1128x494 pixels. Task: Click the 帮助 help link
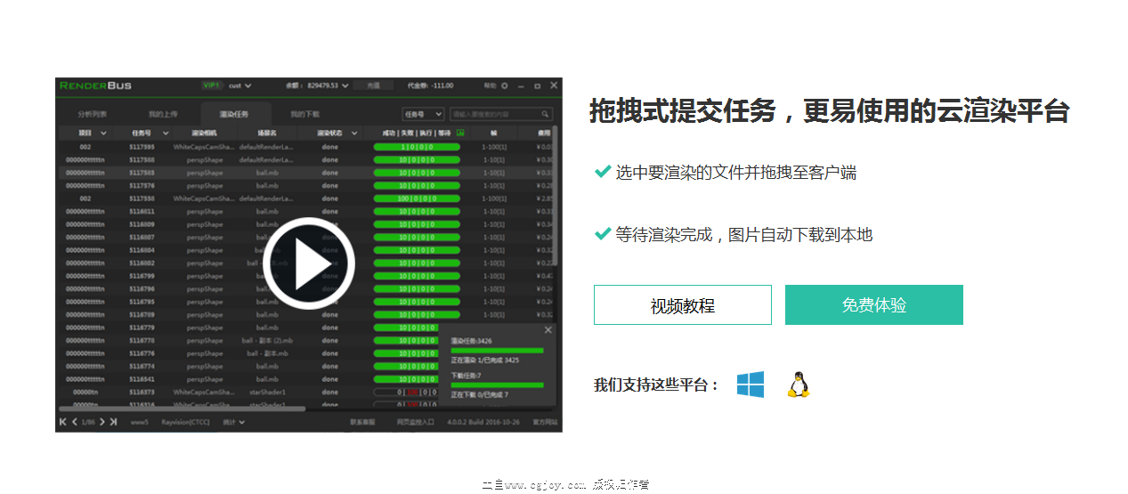click(490, 85)
